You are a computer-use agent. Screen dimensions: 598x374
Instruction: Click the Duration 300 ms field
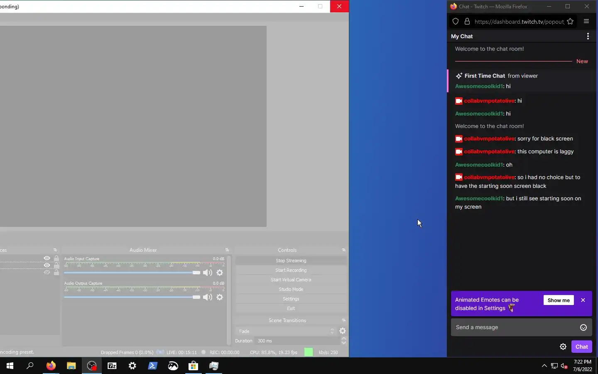(x=297, y=341)
